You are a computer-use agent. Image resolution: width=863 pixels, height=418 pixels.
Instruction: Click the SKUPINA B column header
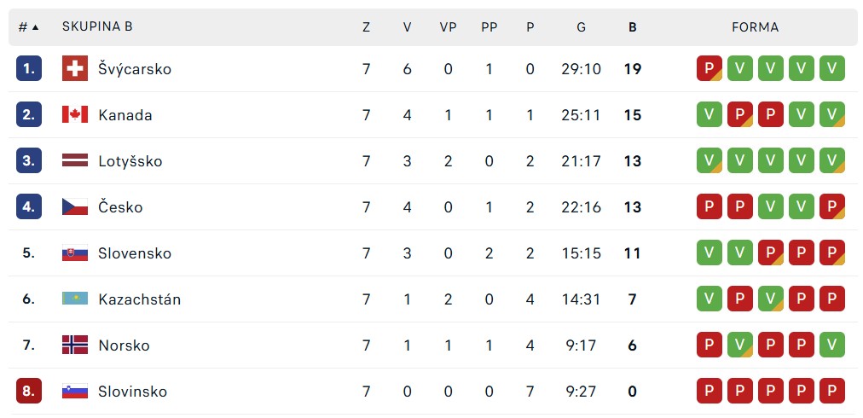coord(97,26)
